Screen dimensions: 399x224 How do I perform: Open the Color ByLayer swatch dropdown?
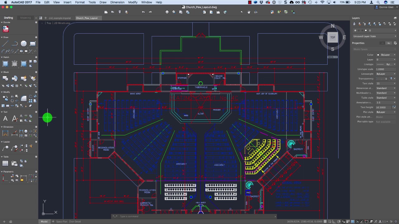point(386,55)
